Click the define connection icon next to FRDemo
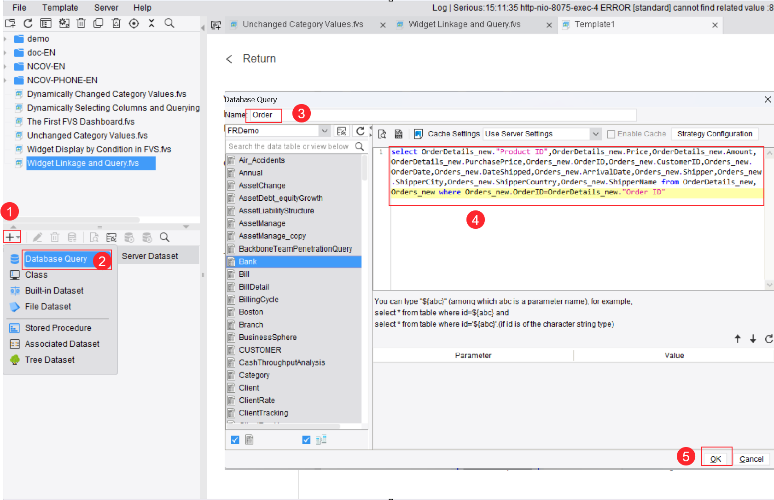The image size is (774, 500). [342, 131]
